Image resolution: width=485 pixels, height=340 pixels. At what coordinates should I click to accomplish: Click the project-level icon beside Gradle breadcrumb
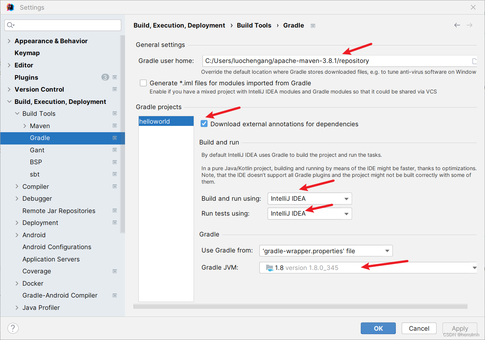pos(313,26)
